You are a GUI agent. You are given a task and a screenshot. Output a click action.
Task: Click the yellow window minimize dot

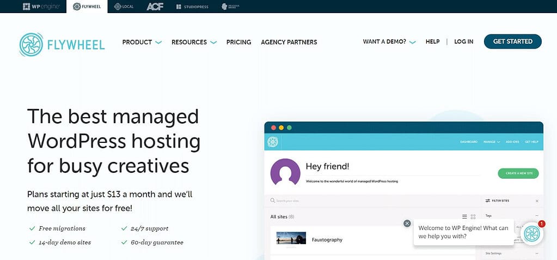[x=281, y=128]
